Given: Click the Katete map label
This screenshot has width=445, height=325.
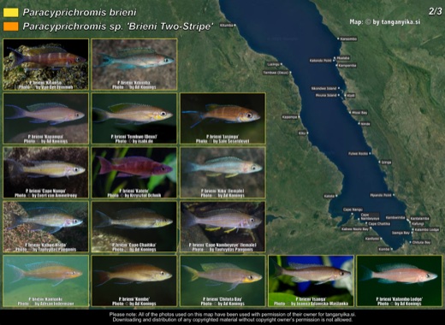Looking at the screenshot, I should pyautogui.click(x=329, y=196).
